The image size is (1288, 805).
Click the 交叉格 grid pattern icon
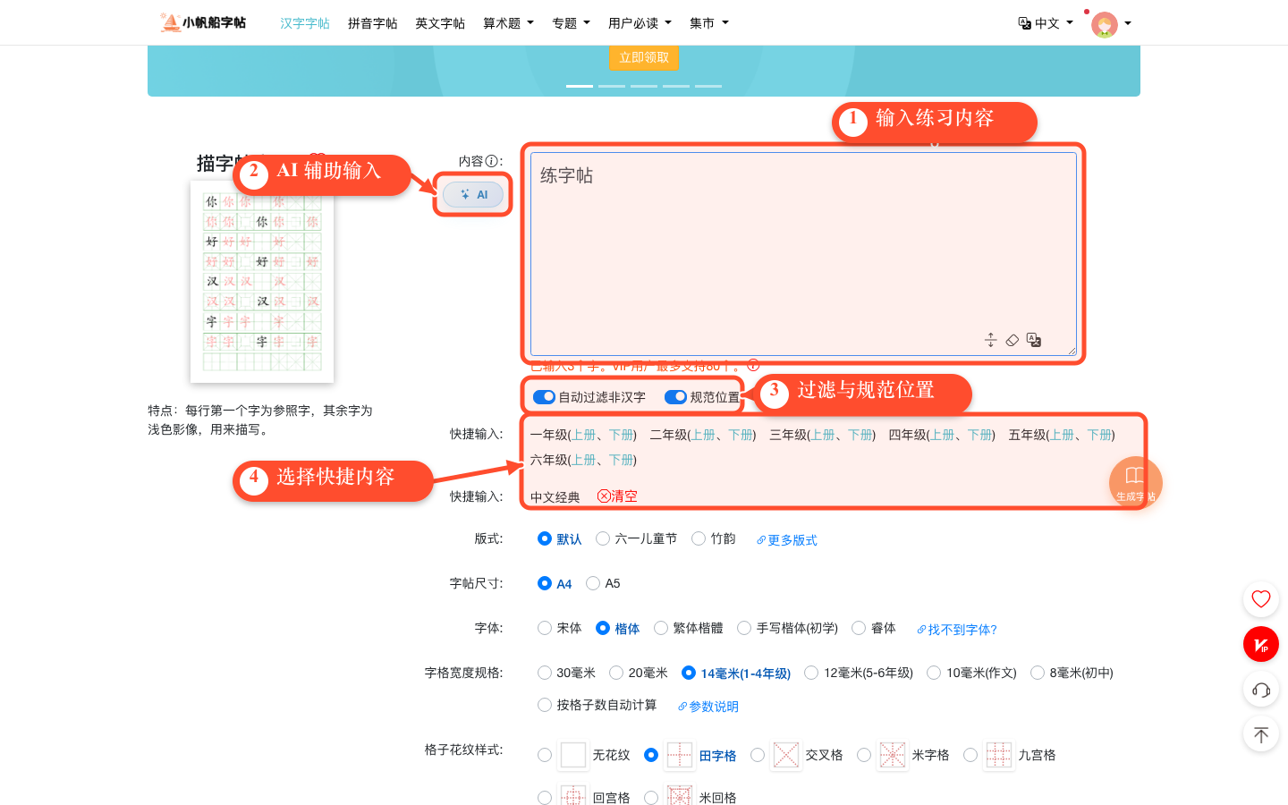tap(785, 755)
